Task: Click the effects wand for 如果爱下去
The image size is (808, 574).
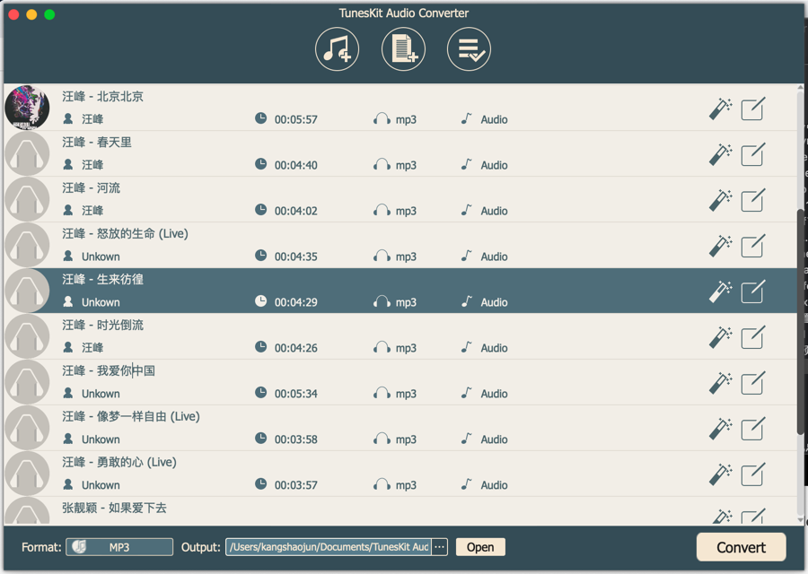Action: click(720, 517)
